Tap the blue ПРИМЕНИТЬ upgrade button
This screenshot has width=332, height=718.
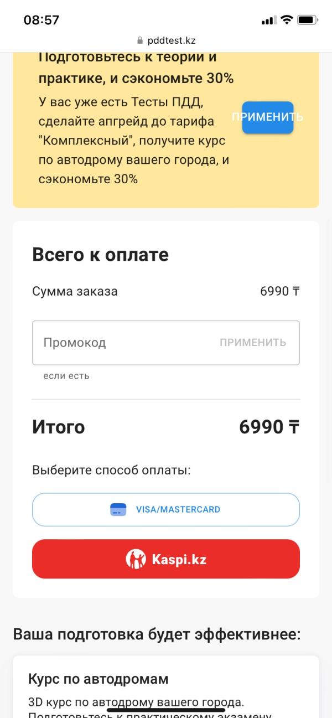point(268,117)
